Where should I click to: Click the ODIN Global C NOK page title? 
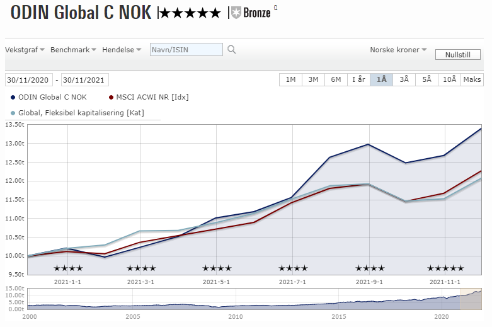coord(81,13)
